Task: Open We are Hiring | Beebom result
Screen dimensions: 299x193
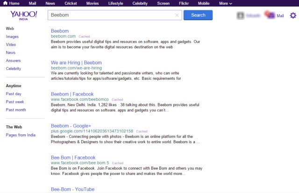Action: tap(76, 62)
